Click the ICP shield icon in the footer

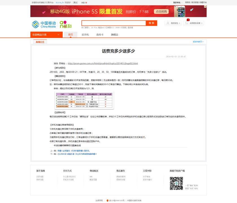click(x=107, y=200)
